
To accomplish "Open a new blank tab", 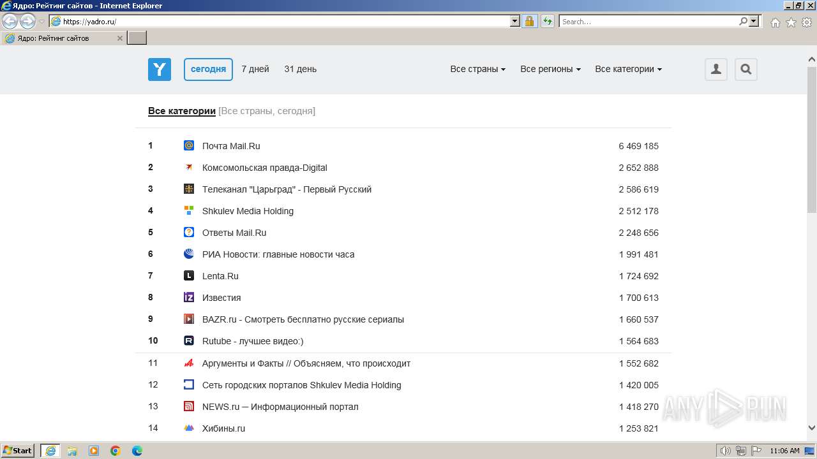I will pos(137,38).
